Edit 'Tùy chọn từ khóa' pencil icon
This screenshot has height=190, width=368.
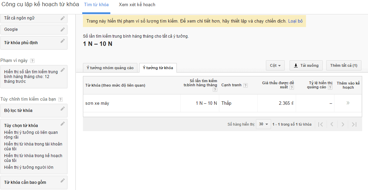pos(62,123)
